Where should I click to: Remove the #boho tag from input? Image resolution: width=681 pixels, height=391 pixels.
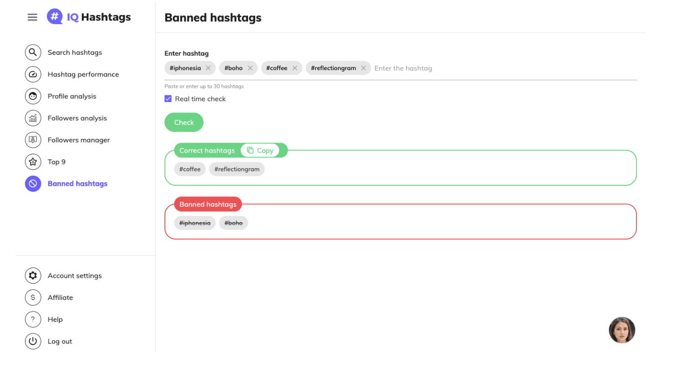tap(250, 68)
